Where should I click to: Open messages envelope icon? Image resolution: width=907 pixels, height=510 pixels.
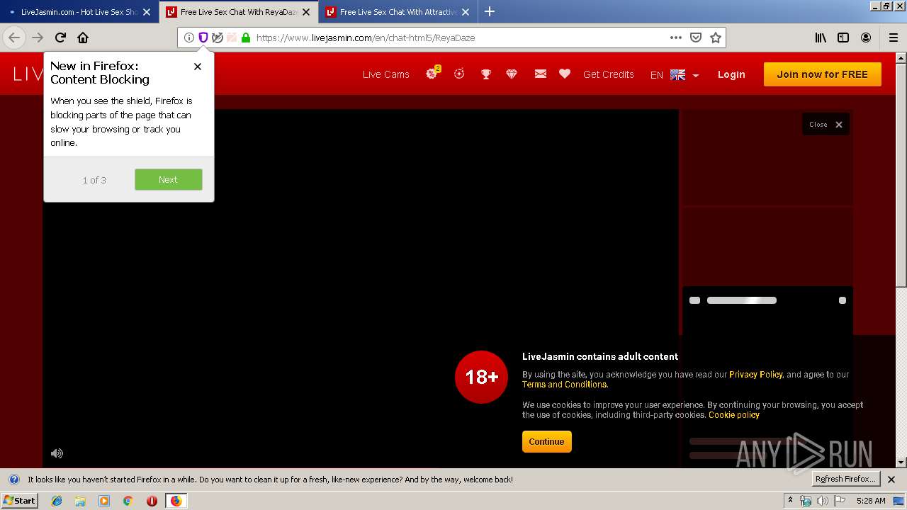(540, 74)
